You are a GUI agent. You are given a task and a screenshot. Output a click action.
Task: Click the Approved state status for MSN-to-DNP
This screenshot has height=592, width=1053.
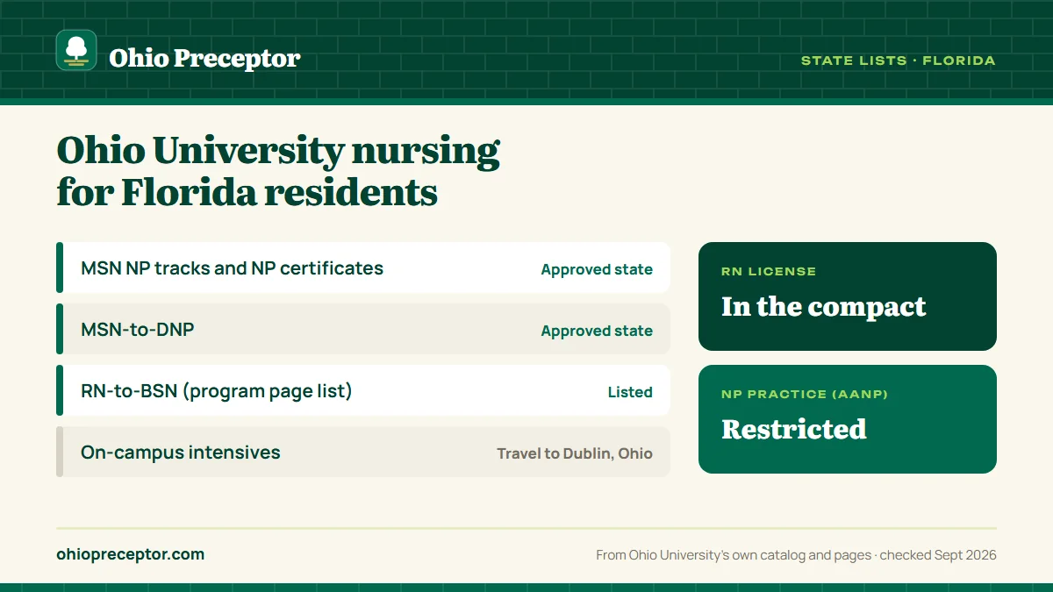pos(597,331)
